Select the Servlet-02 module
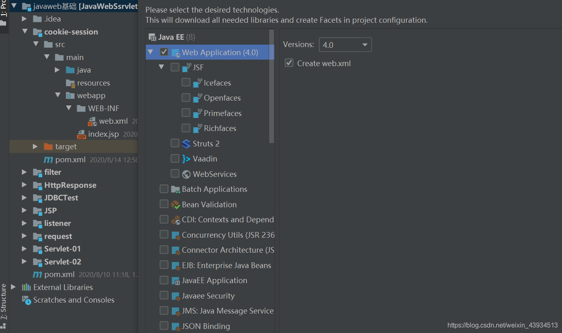Viewport: 562px width, 333px height. pos(63,262)
